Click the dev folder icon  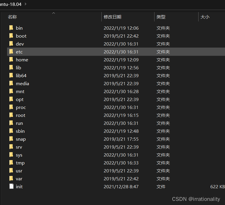11,44
